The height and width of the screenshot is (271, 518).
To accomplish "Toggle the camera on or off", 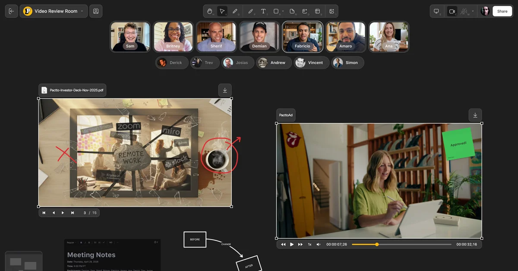I will pyautogui.click(x=452, y=11).
